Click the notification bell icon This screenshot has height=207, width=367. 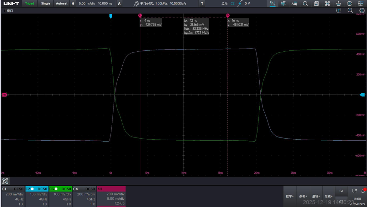[x=363, y=191]
